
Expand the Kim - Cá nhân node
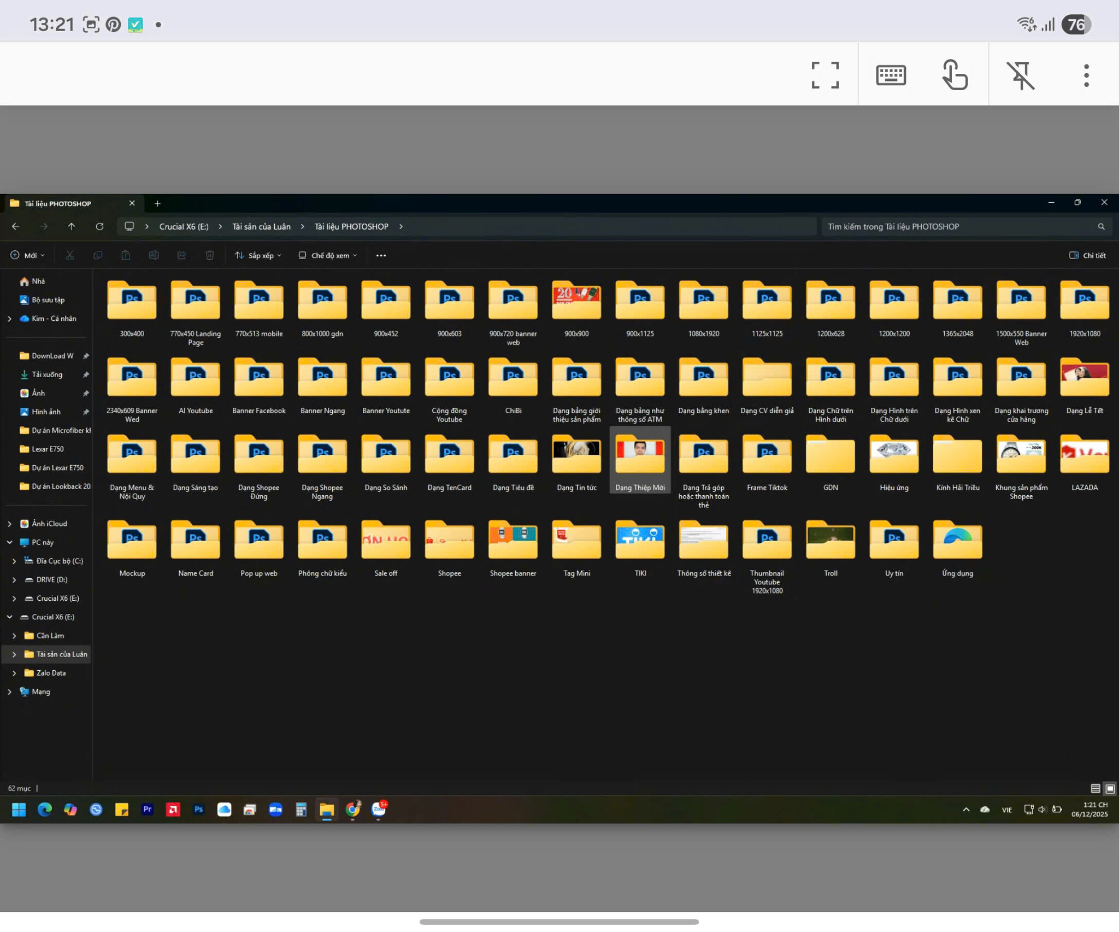9,319
